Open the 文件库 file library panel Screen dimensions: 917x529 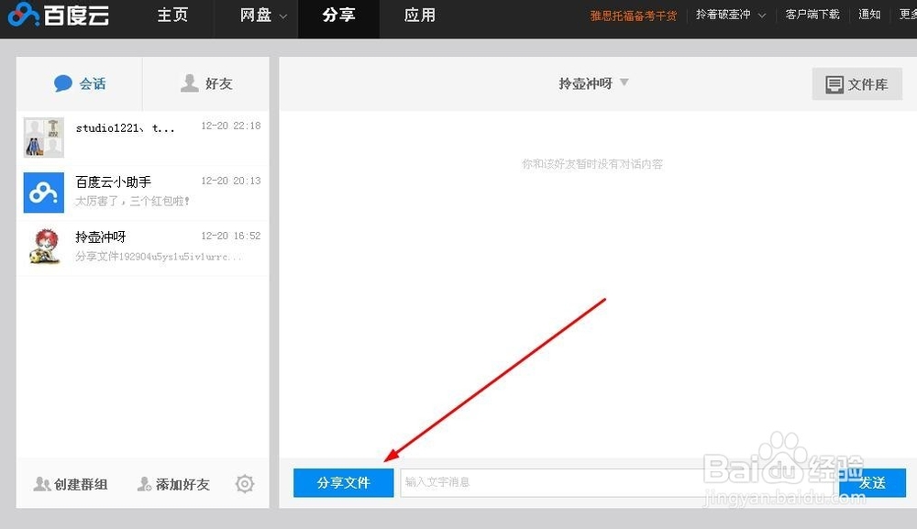click(x=856, y=83)
